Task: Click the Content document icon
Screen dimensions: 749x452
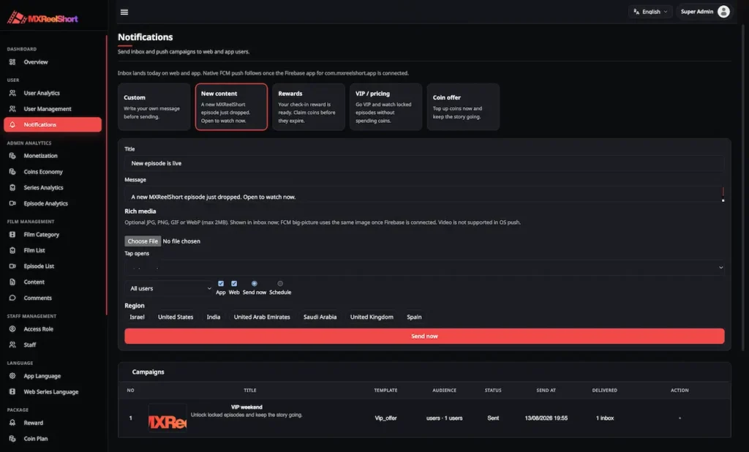Action: point(12,282)
